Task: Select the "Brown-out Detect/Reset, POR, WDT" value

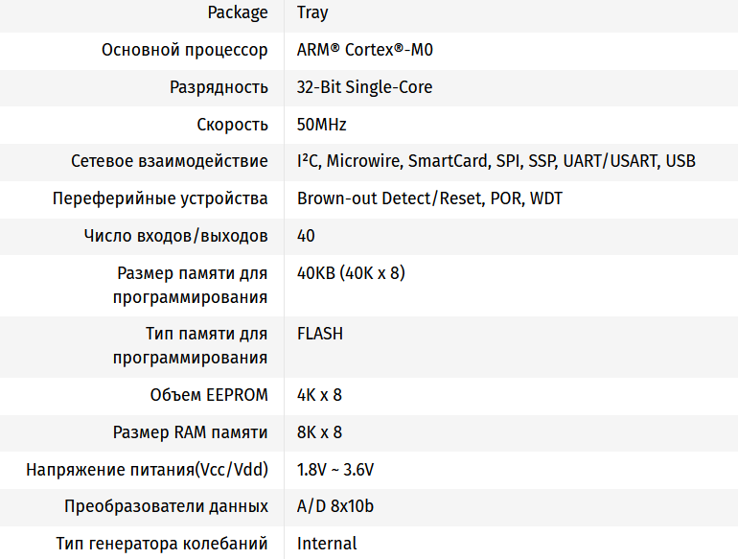Action: click(429, 198)
